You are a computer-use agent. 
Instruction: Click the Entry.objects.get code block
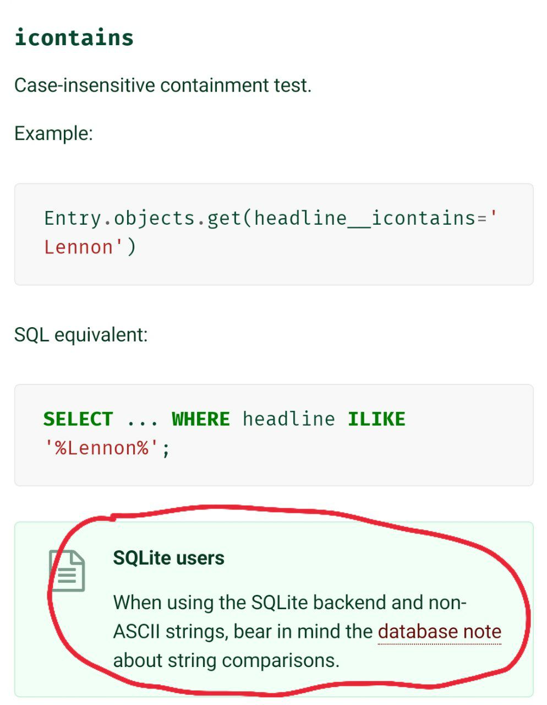(x=273, y=234)
